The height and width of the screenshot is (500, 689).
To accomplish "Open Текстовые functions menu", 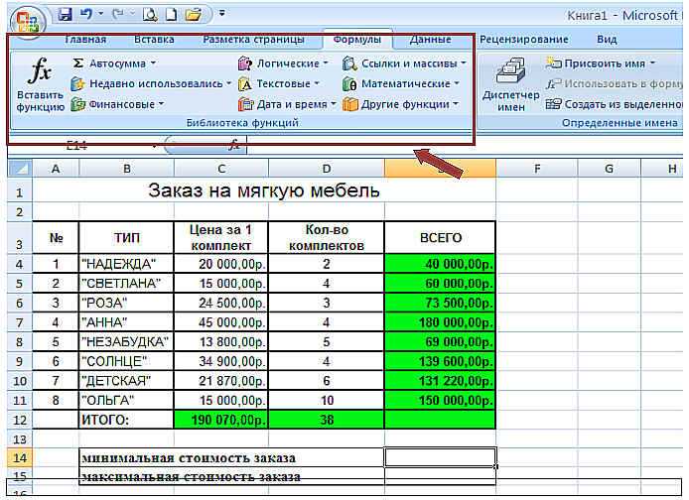I will coord(279,84).
